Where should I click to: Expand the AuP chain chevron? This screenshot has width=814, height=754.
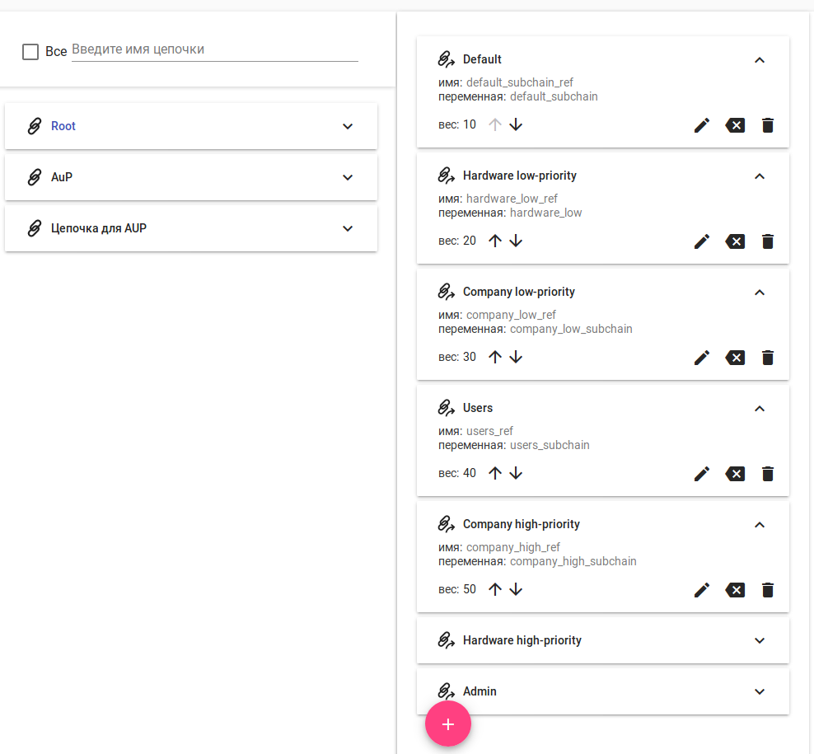pyautogui.click(x=348, y=177)
